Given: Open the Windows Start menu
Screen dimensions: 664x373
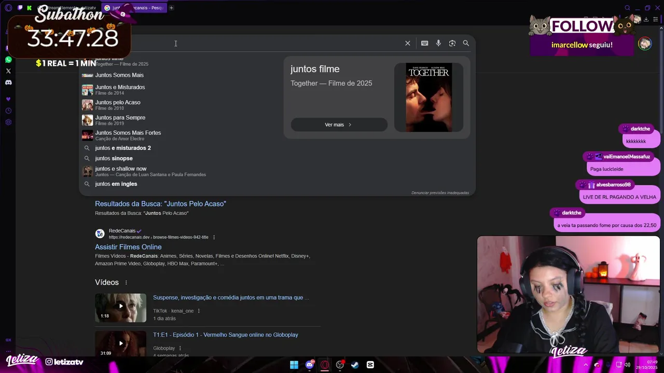Looking at the screenshot, I should [294, 365].
